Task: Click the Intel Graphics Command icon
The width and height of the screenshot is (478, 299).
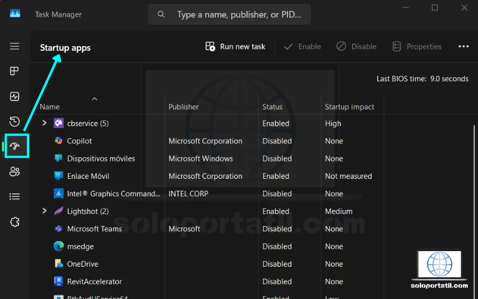Action: pos(59,193)
